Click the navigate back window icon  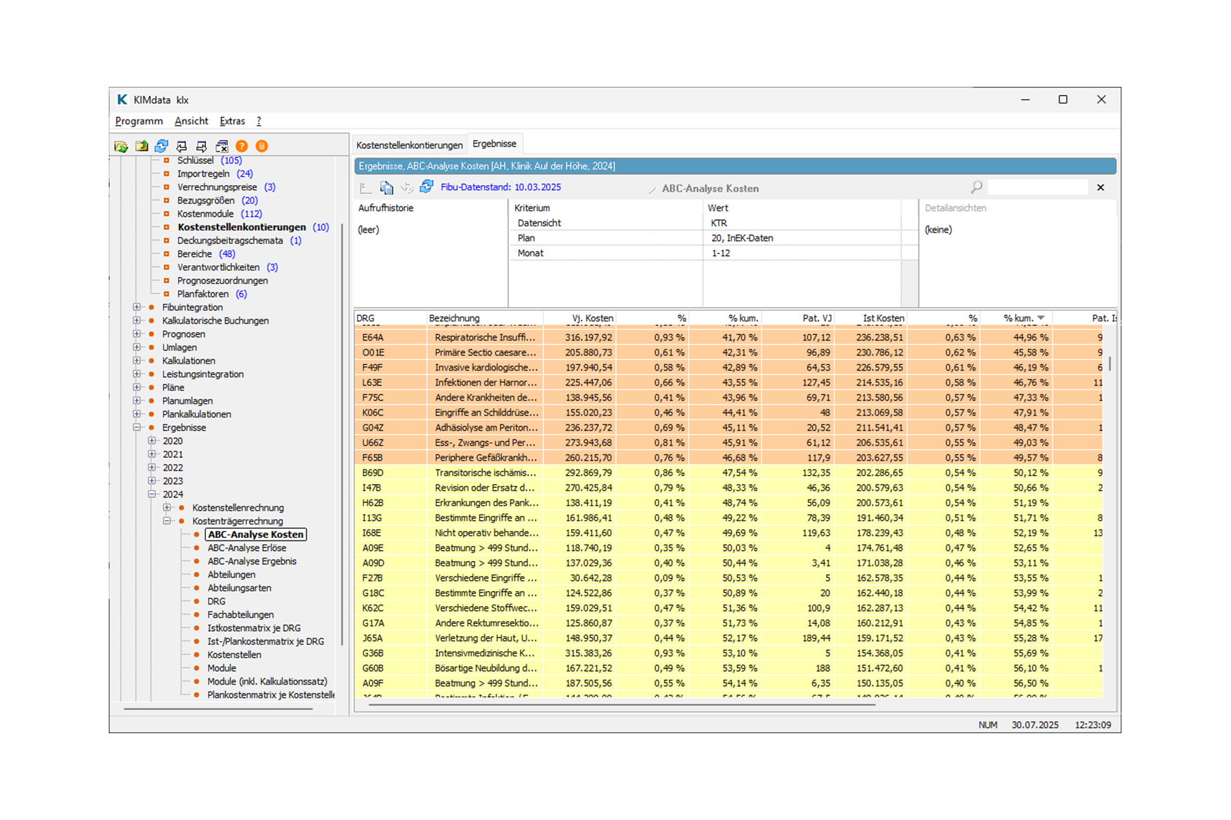coord(181,146)
